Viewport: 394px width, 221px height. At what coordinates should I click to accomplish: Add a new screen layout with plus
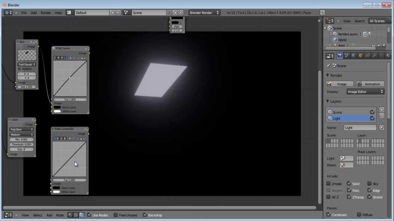click(113, 13)
